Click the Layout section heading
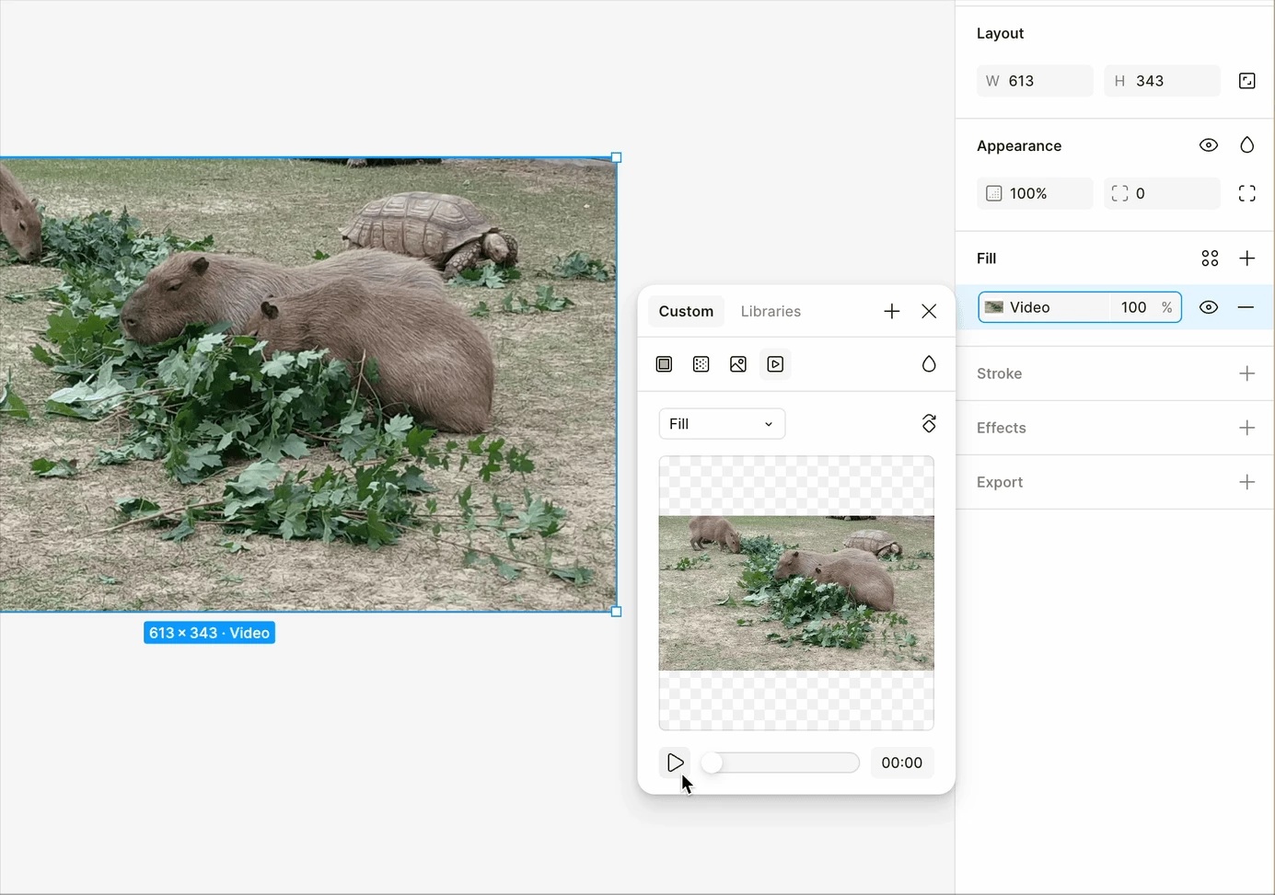 point(1000,33)
